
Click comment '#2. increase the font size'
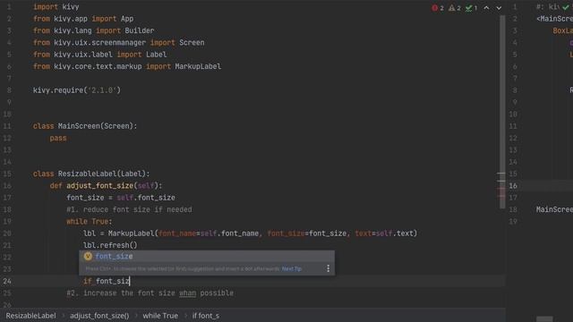point(150,293)
